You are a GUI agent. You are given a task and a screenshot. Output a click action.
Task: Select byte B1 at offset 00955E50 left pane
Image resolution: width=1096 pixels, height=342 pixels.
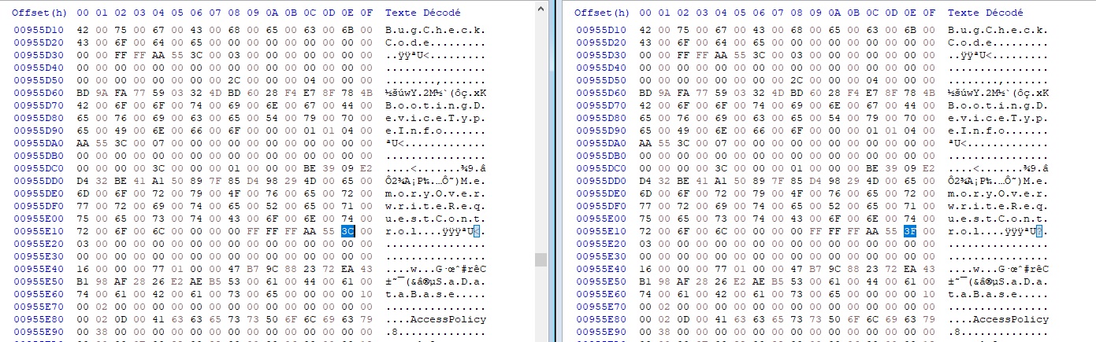83,281
